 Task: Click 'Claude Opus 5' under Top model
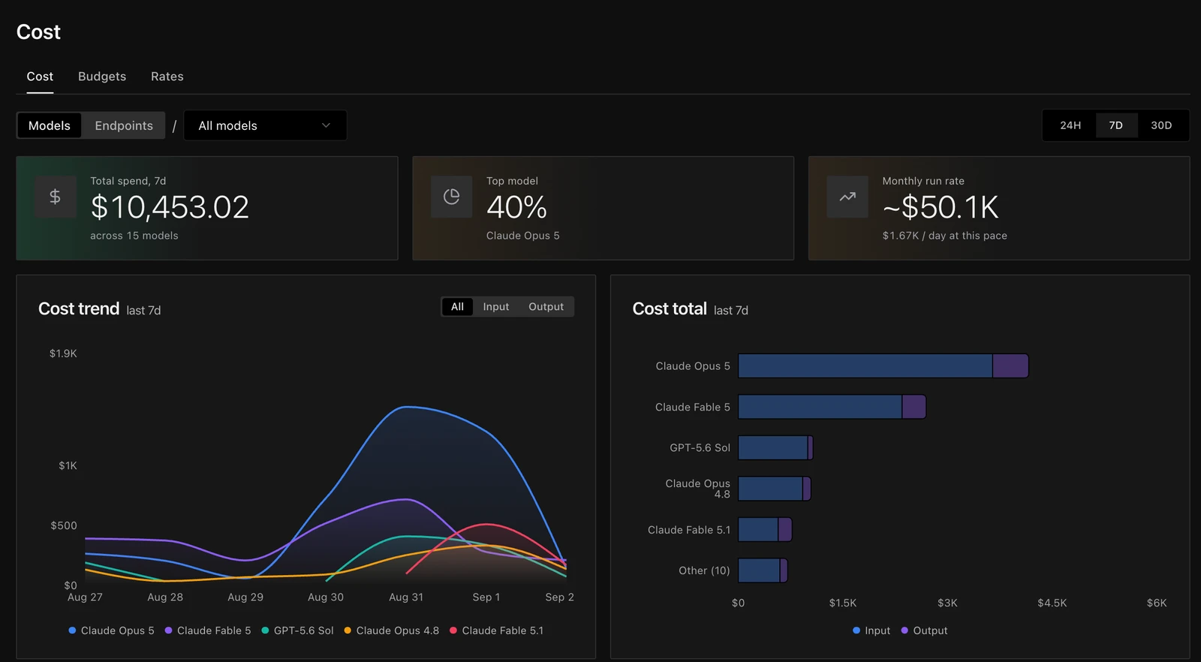pos(523,236)
